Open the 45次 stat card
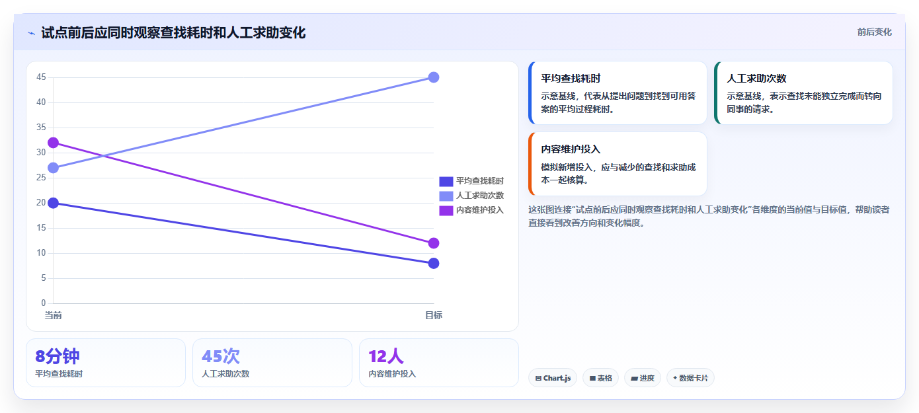The image size is (919, 413). click(272, 363)
